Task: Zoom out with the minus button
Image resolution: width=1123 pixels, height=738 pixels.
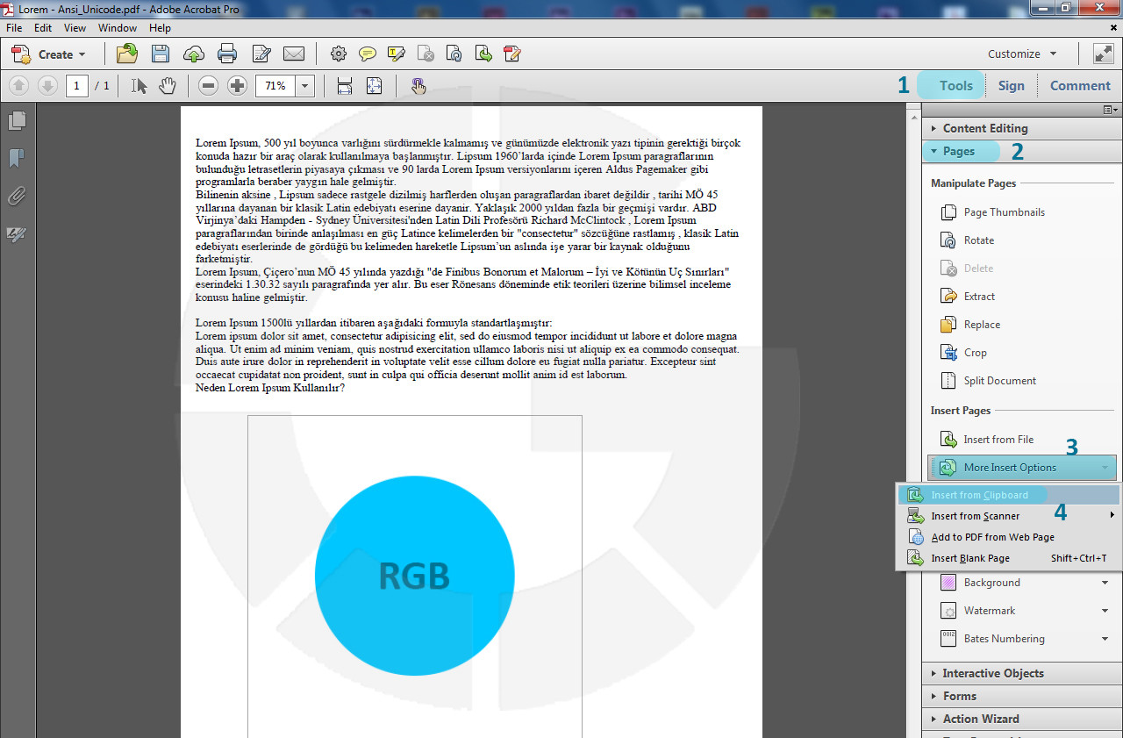Action: (x=208, y=85)
